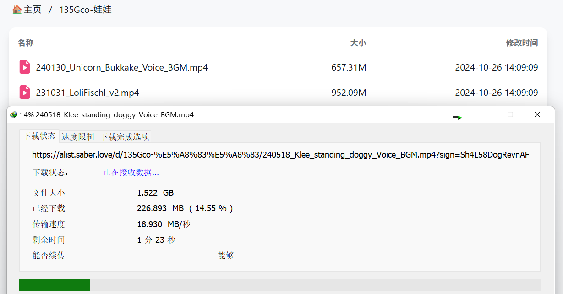Click the green download progress bar
563x294 pixels.
(280, 285)
